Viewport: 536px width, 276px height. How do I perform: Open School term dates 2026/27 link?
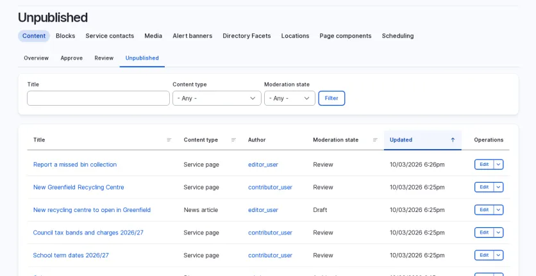click(x=71, y=256)
